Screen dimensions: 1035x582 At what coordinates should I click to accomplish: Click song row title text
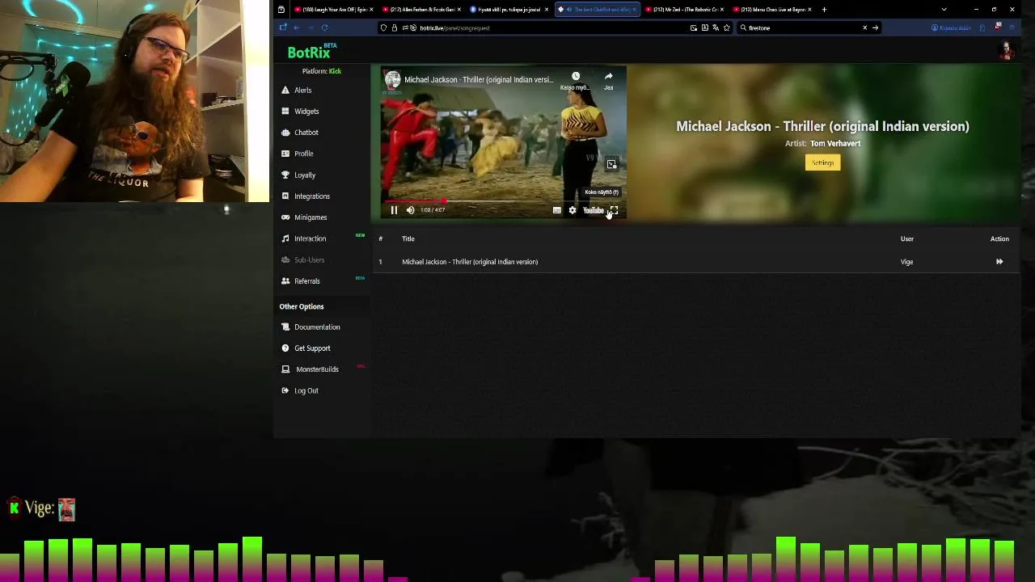pyautogui.click(x=470, y=262)
